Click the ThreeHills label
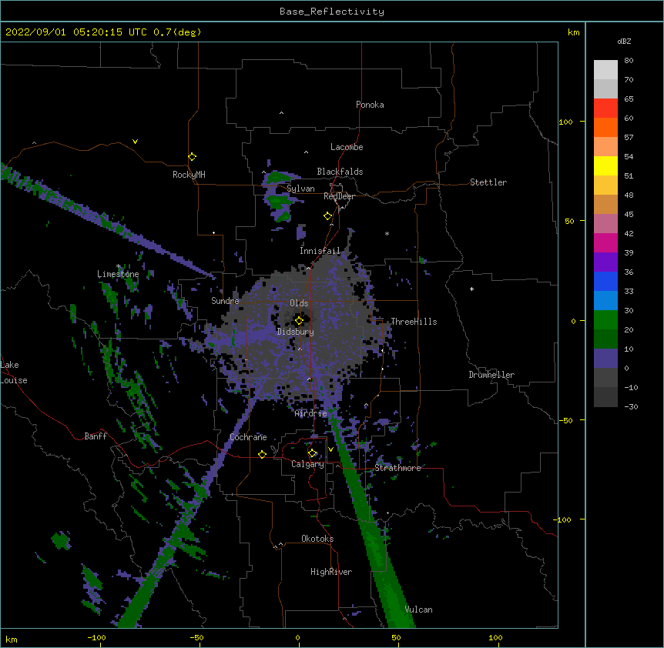 [414, 322]
